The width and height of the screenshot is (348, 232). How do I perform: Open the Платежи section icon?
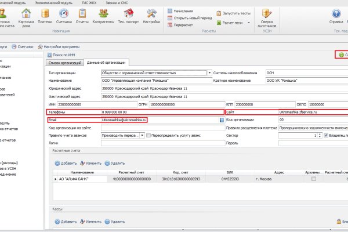click(x=44, y=16)
